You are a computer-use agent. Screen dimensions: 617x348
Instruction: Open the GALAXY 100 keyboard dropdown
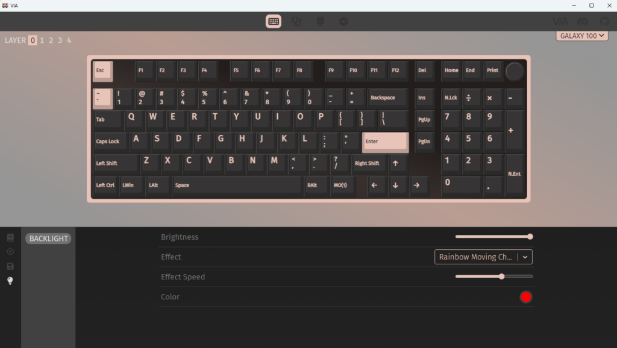[x=582, y=36]
